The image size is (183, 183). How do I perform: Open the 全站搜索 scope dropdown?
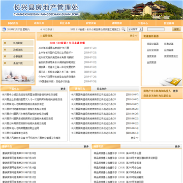(x=135, y=29)
